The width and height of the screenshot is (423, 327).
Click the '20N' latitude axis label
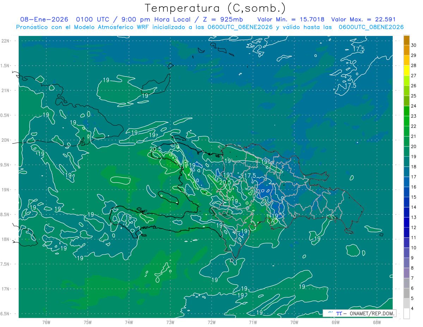pos(6,140)
